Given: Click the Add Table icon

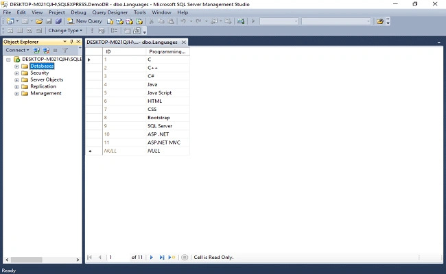Looking at the screenshot, I should tap(128, 31).
